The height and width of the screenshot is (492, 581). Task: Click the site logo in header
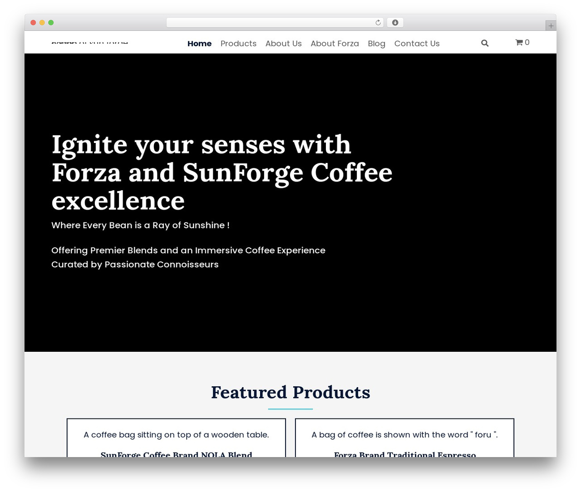(x=90, y=42)
